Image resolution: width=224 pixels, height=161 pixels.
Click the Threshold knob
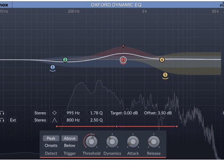point(91,142)
